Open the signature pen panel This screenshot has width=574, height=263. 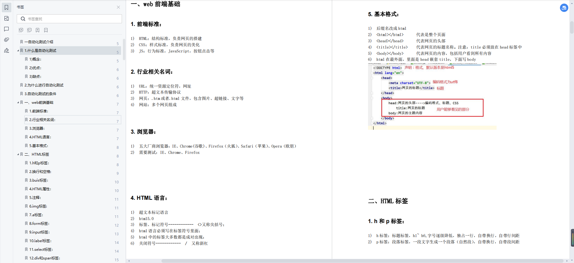tap(6, 50)
